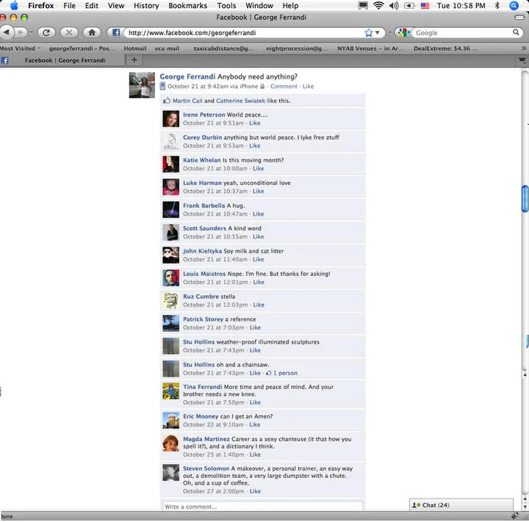
Task: Click the forward arrow navigation button
Action: click(21, 32)
